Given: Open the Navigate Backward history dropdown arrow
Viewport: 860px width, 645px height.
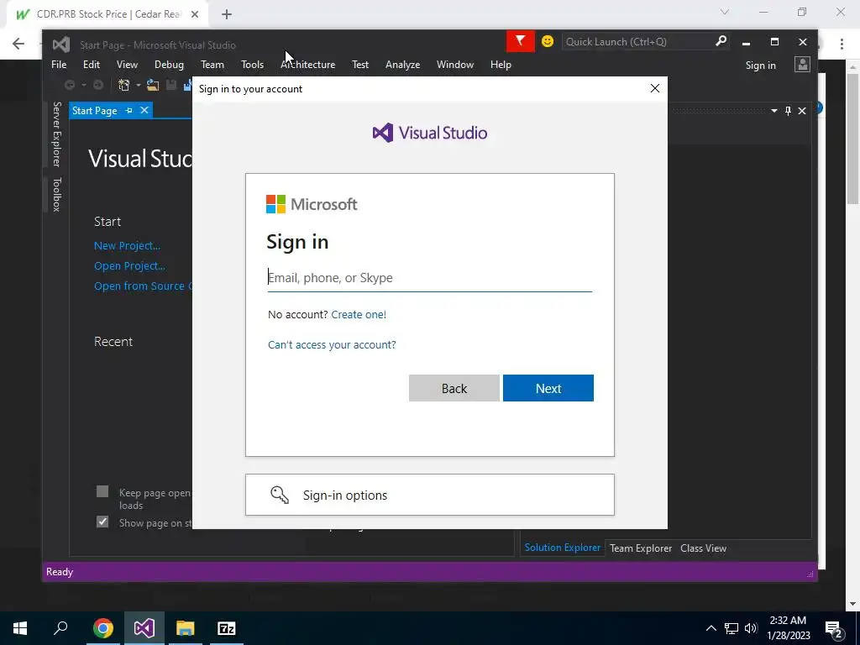Looking at the screenshot, I should [83, 85].
